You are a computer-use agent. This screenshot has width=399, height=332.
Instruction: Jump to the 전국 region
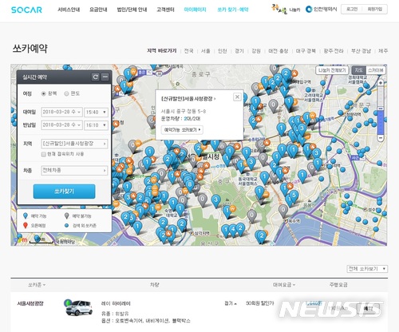188,51
